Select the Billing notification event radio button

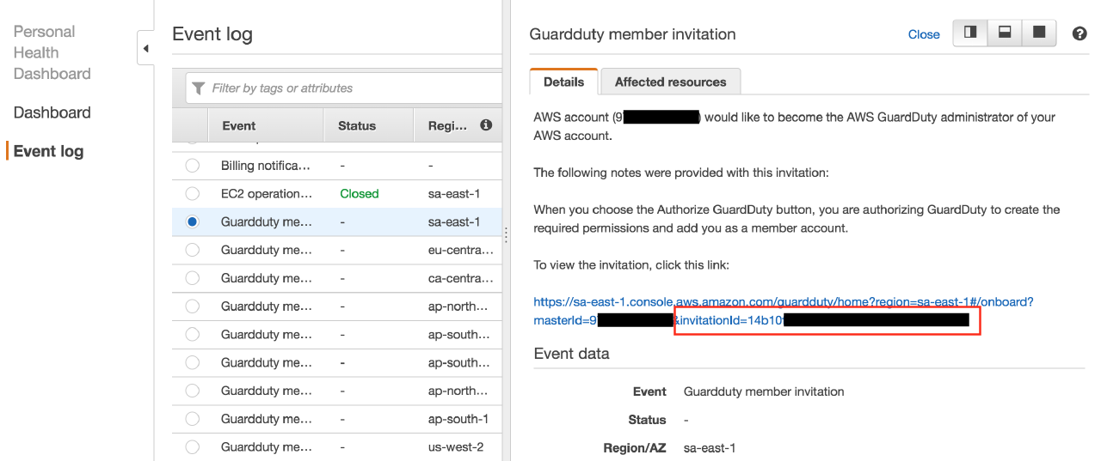pyautogui.click(x=192, y=166)
